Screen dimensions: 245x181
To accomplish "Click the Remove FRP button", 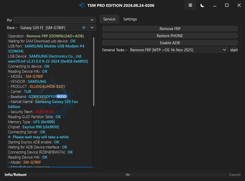I will pyautogui.click(x=170, y=28).
